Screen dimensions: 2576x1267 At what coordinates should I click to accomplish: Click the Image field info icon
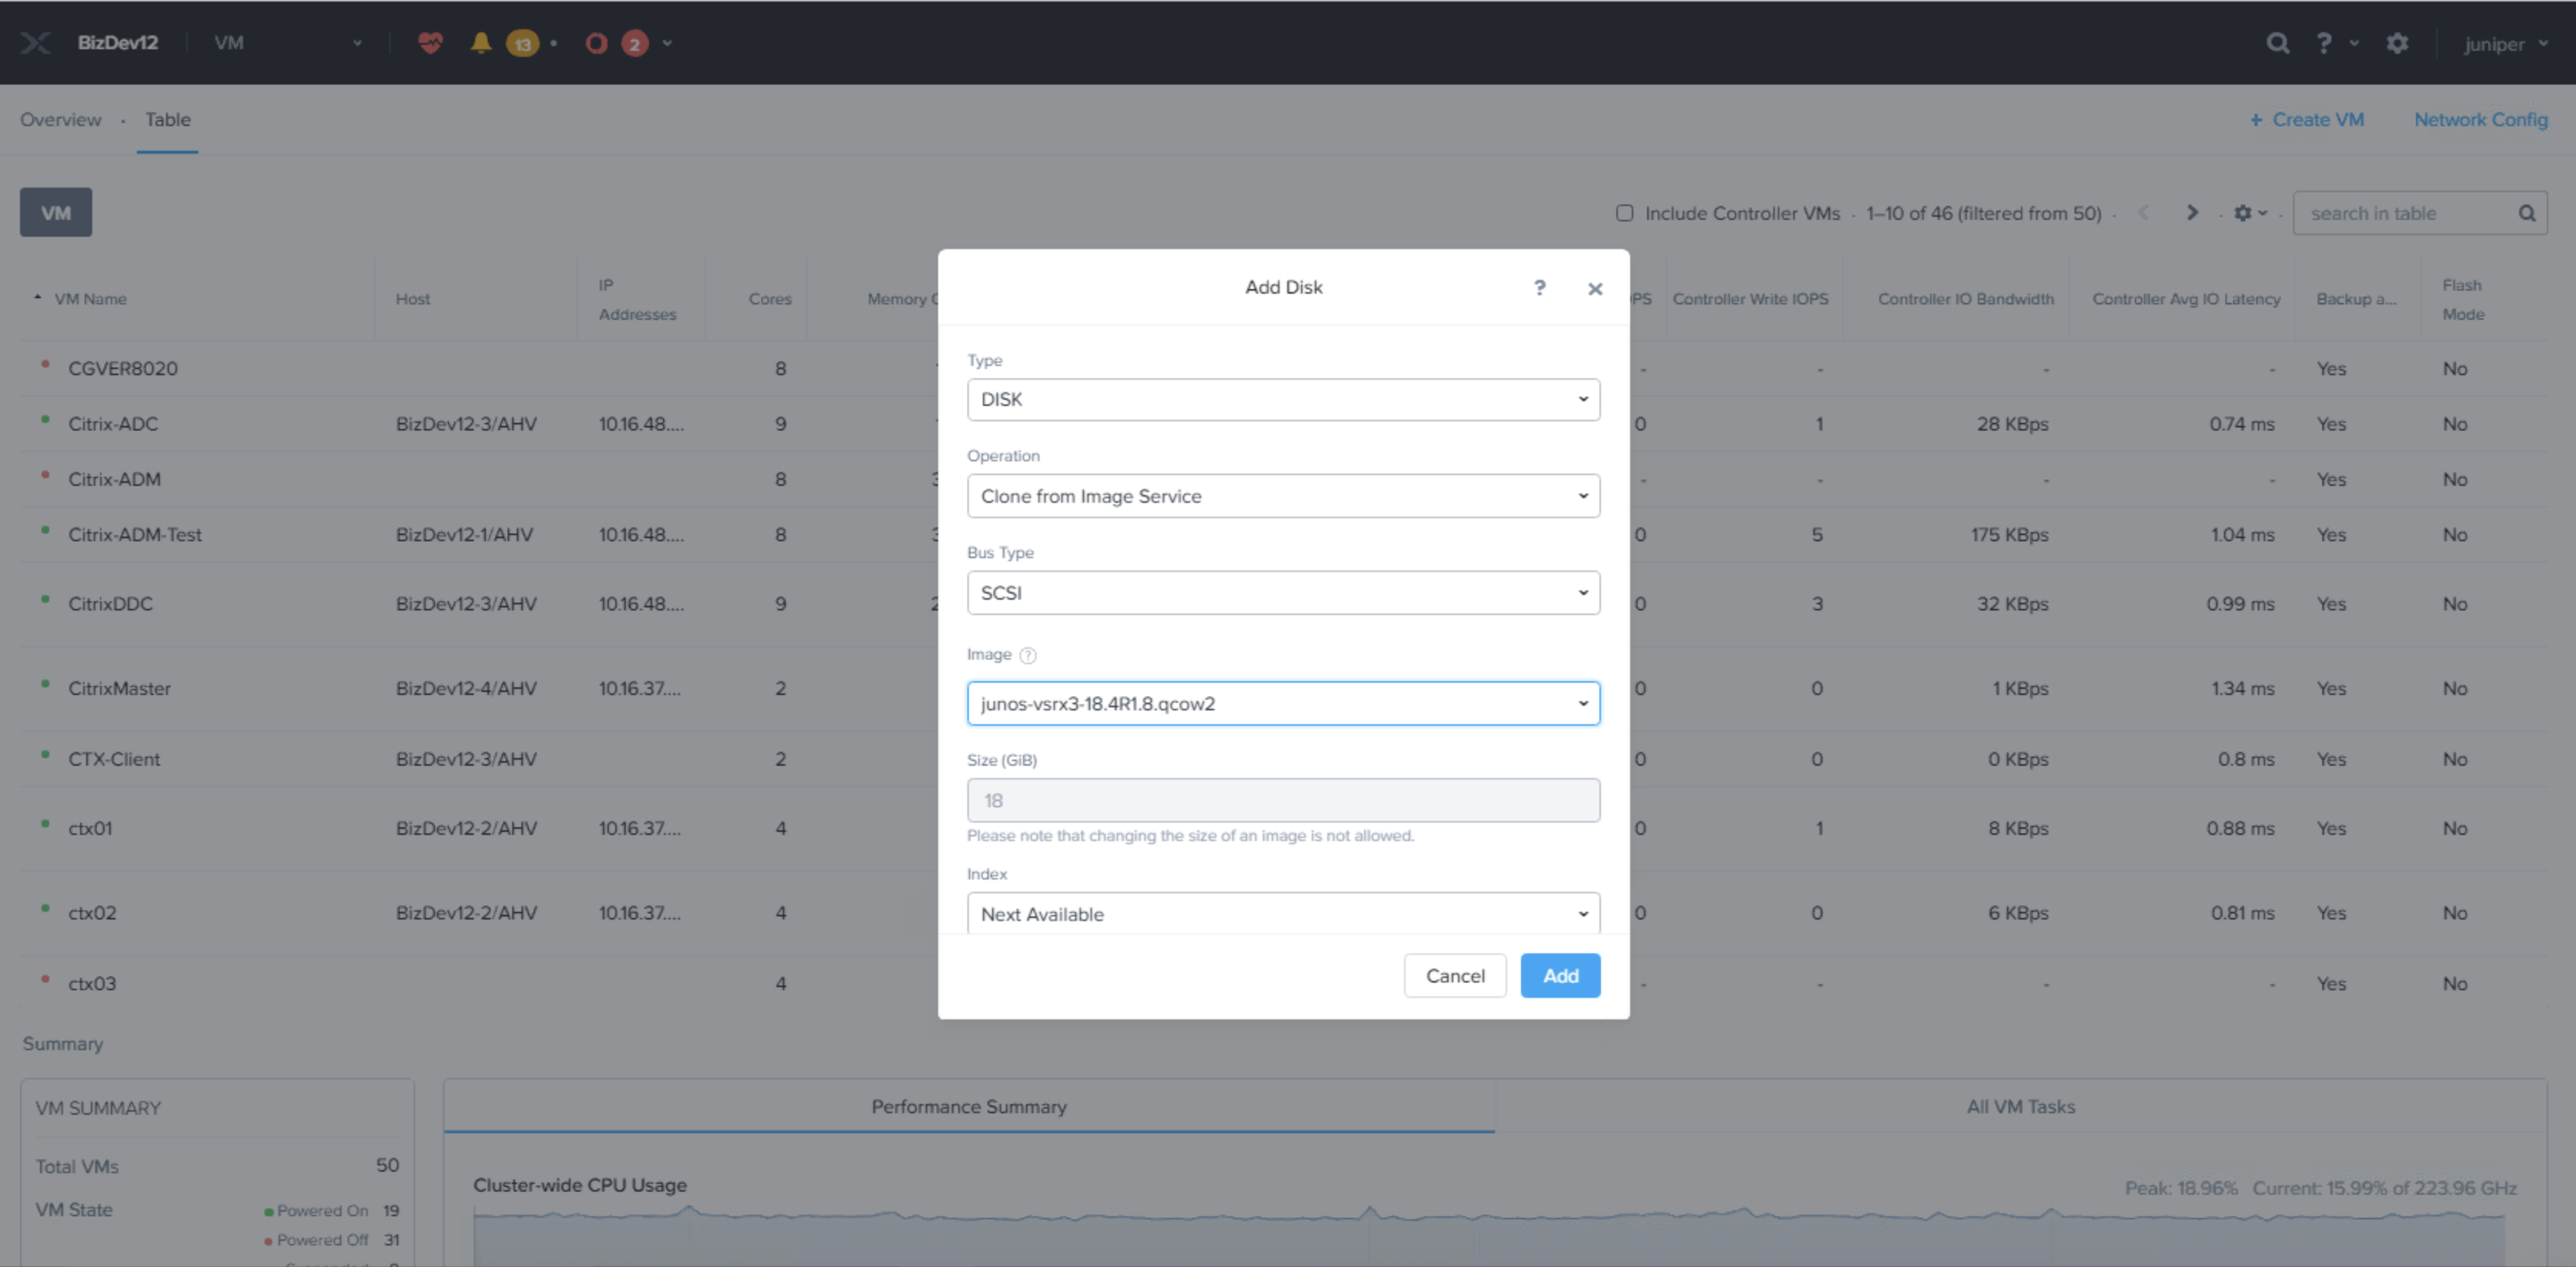point(1028,655)
